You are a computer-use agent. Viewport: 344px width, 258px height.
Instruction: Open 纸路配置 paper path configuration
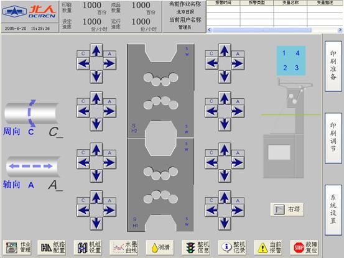click(53, 247)
